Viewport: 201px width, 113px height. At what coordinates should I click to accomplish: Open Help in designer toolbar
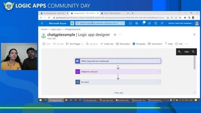coord(169,44)
